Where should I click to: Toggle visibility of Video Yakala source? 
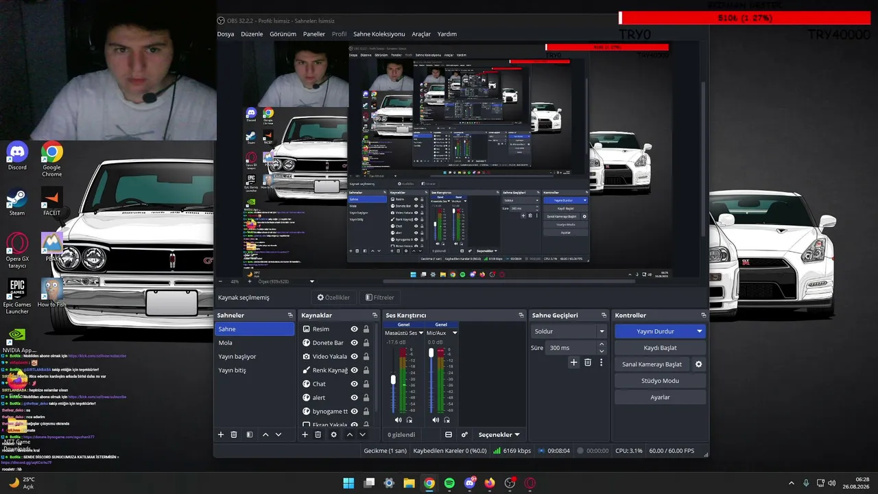click(355, 357)
